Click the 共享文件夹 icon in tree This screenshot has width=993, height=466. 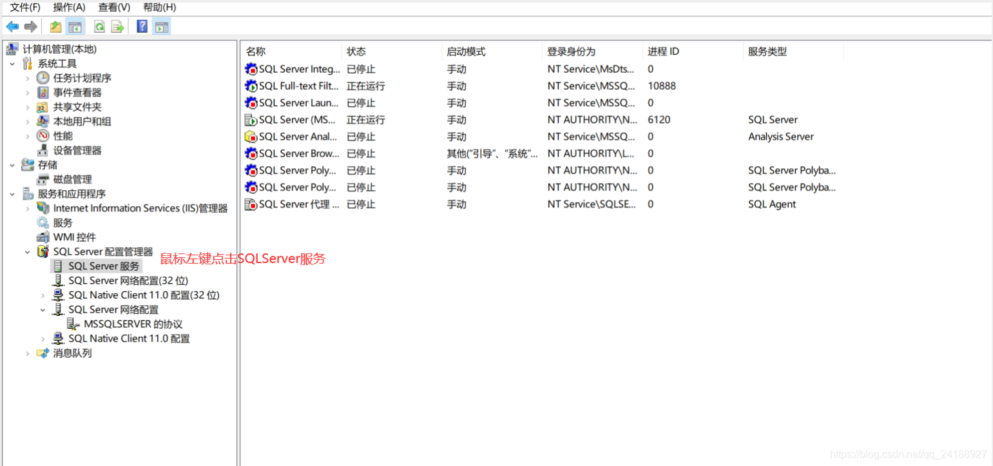43,107
